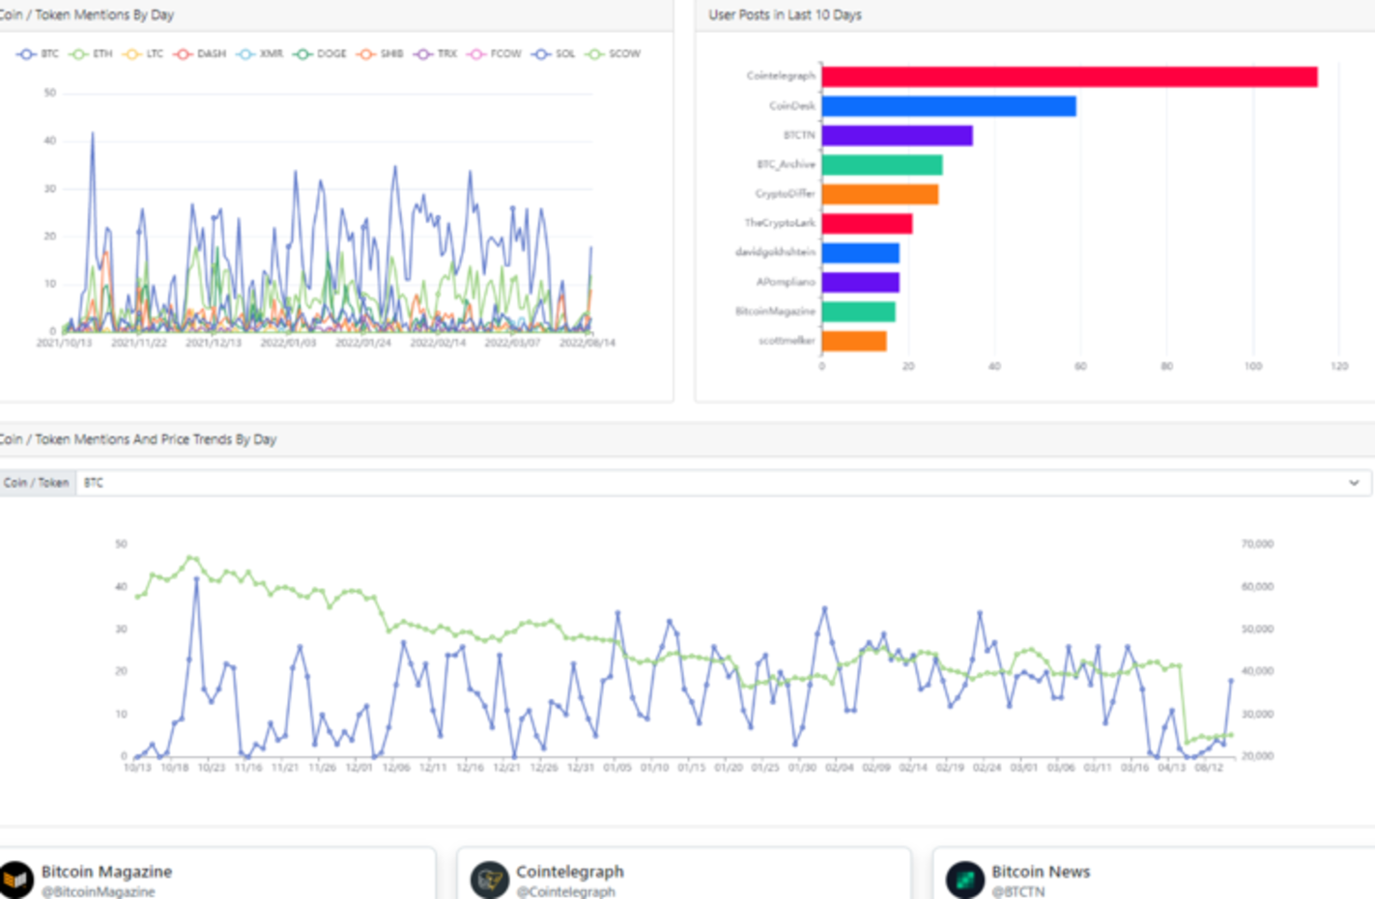
Task: Click the Cointelegraph red bar
Action: click(1070, 76)
